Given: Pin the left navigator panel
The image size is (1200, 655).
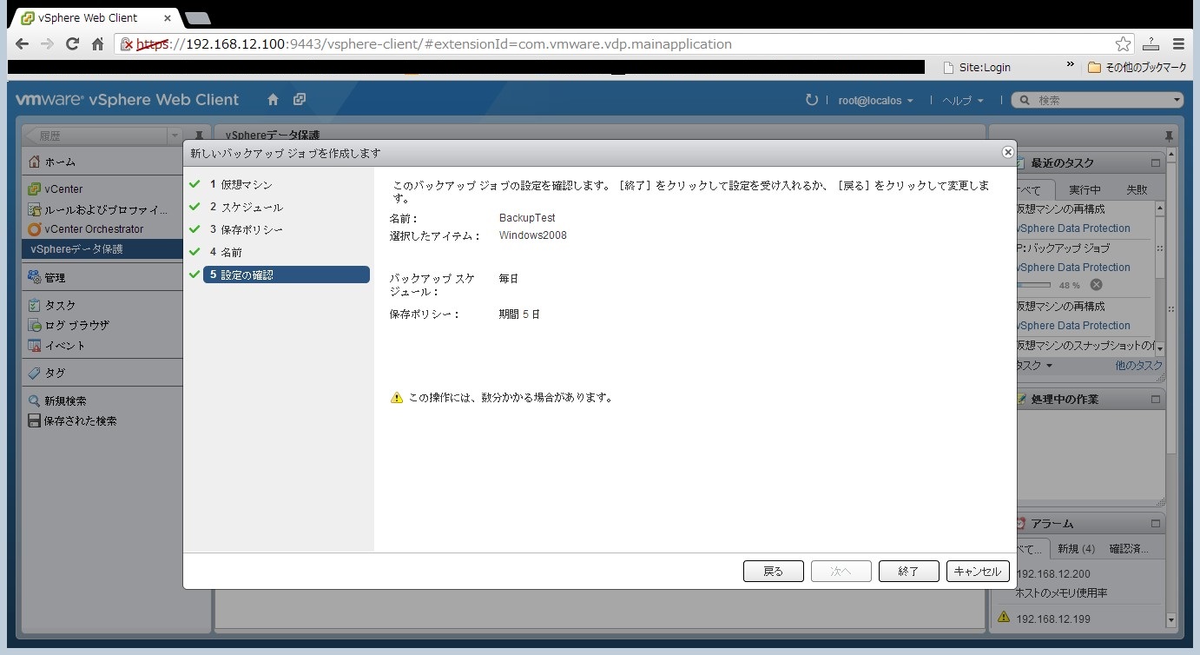Looking at the screenshot, I should (x=199, y=136).
